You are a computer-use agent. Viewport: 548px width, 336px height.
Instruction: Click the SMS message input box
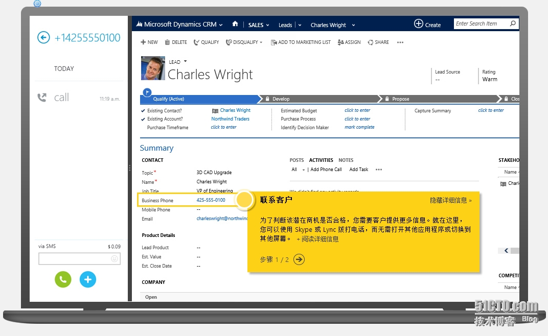click(79, 259)
